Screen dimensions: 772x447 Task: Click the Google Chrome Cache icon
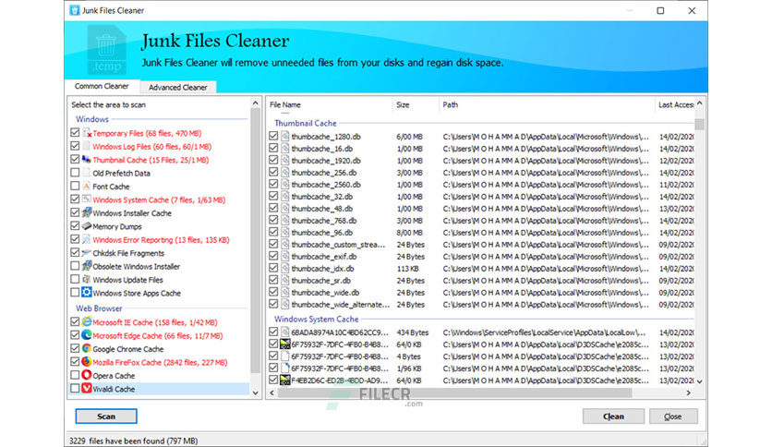87,348
